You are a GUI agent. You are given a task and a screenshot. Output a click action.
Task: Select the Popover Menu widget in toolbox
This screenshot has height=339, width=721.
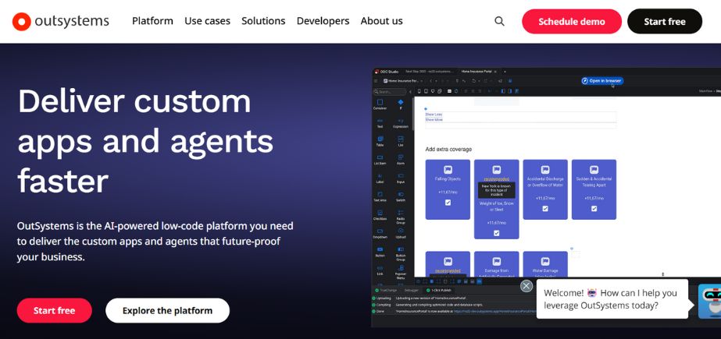click(401, 271)
